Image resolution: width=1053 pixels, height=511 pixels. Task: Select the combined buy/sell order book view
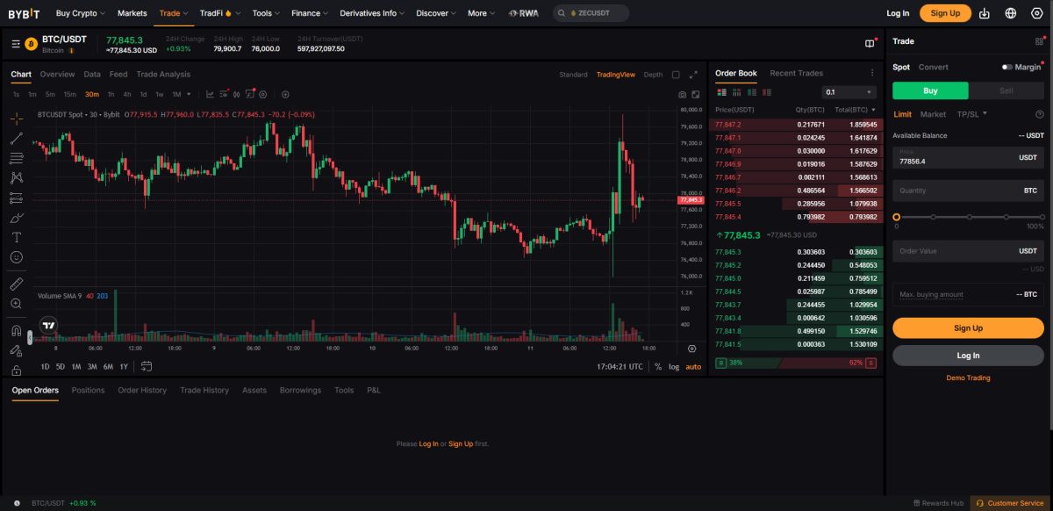point(722,91)
